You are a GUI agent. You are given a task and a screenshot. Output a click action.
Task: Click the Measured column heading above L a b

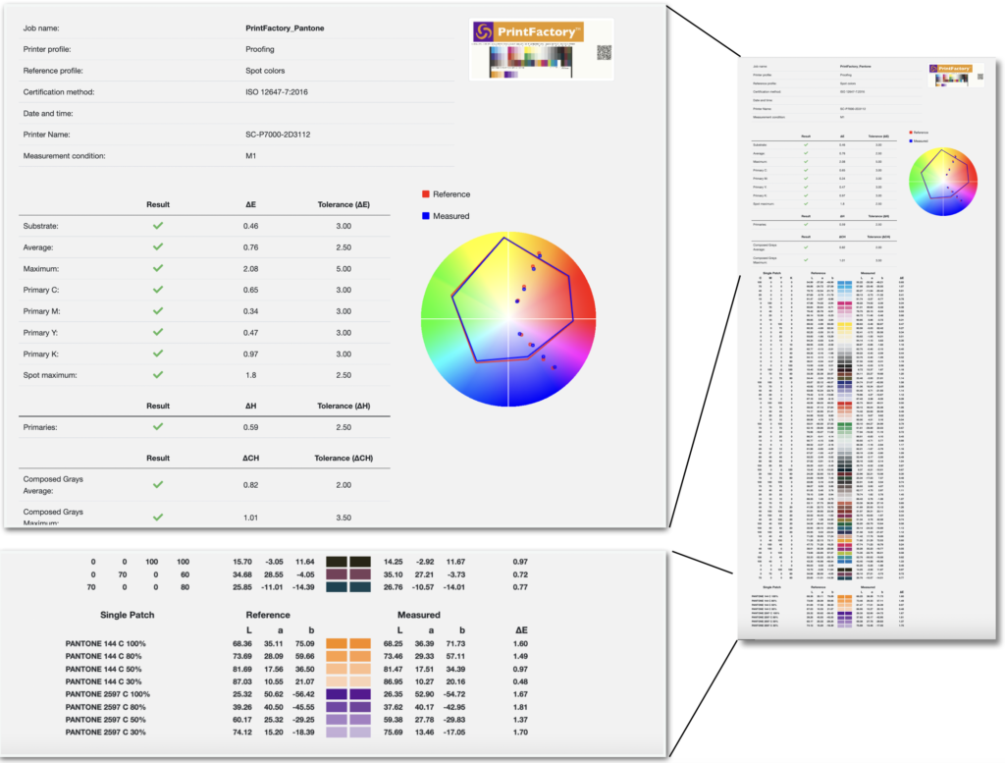pyautogui.click(x=418, y=615)
